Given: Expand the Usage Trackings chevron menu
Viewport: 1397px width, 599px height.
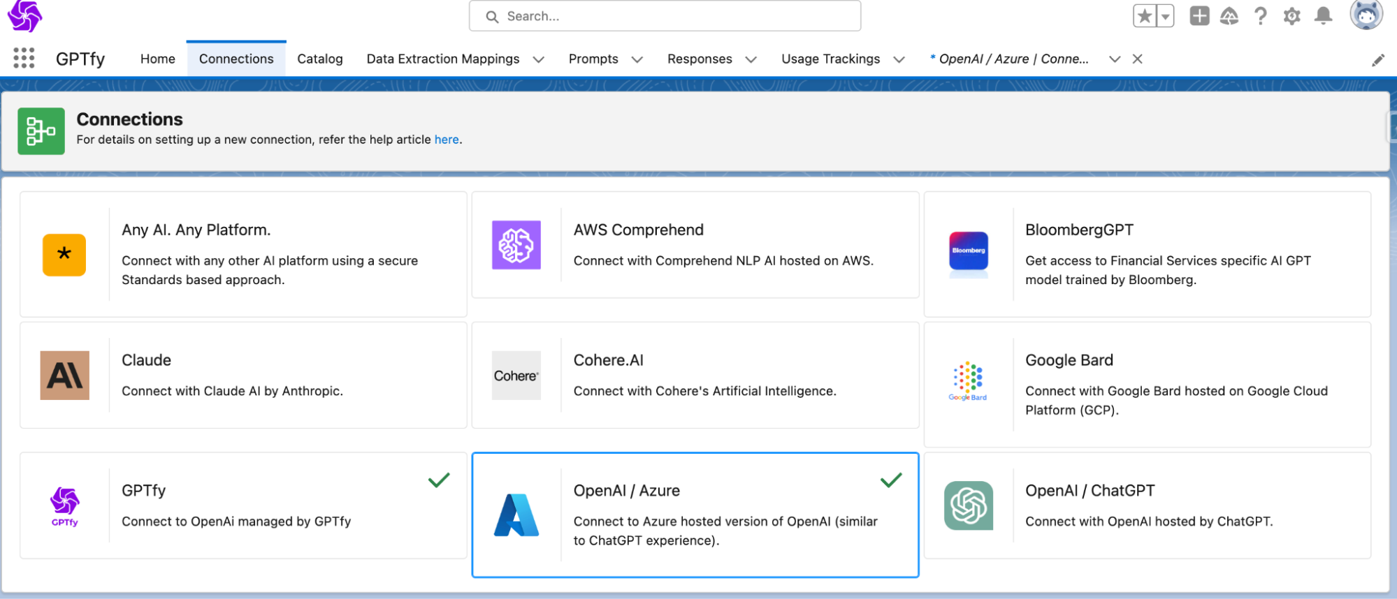Looking at the screenshot, I should click(899, 59).
